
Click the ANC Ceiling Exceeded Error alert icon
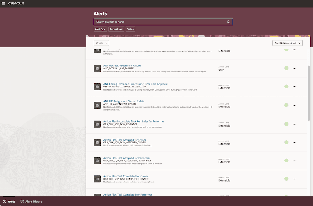point(97,87)
